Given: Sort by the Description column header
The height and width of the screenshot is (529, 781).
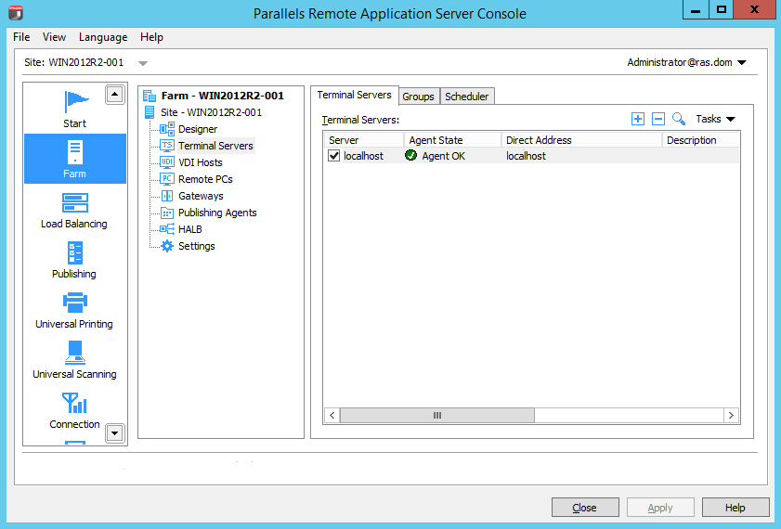Looking at the screenshot, I should point(701,140).
